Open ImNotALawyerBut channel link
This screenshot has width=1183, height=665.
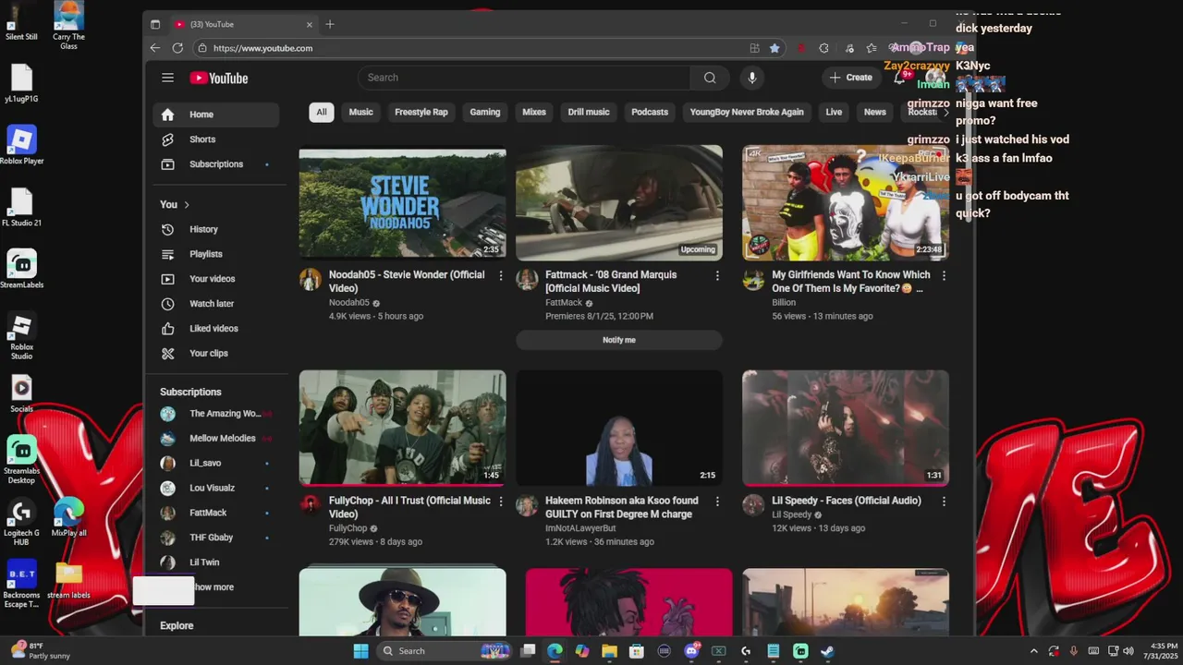[x=580, y=528]
